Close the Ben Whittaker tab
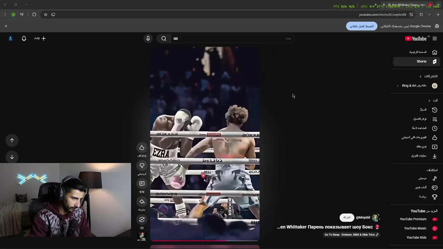 coord(383,5)
